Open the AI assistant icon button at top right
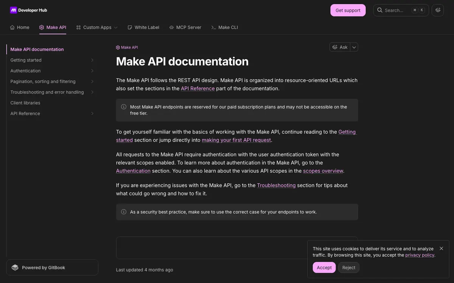Viewport: 454px width, 283px height. tap(438, 10)
